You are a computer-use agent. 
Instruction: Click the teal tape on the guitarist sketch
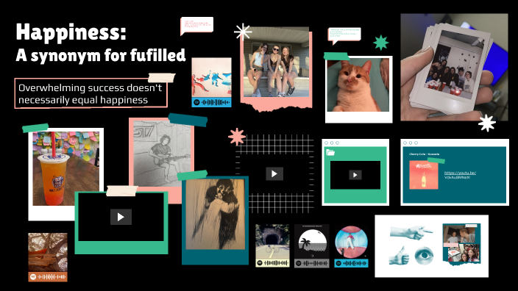(188, 120)
